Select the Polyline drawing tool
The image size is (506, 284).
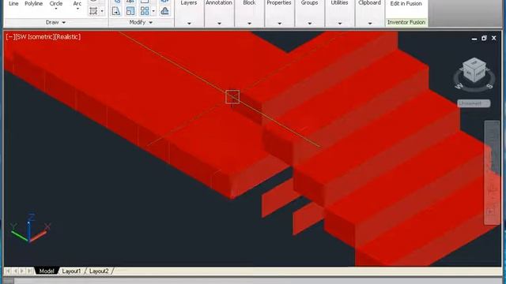point(33,3)
